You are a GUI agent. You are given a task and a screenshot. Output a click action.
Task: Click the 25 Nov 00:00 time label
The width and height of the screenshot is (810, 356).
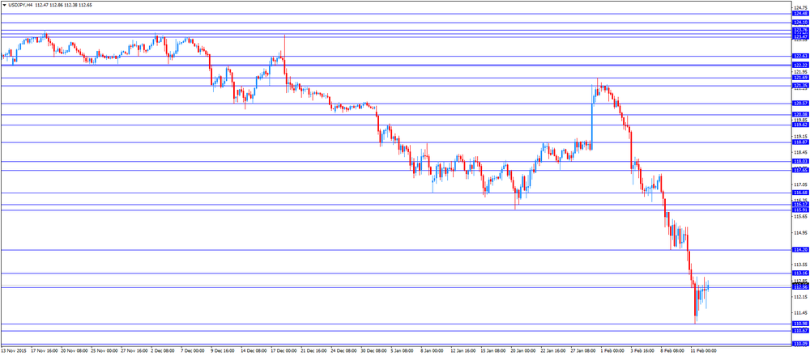pyautogui.click(x=104, y=351)
